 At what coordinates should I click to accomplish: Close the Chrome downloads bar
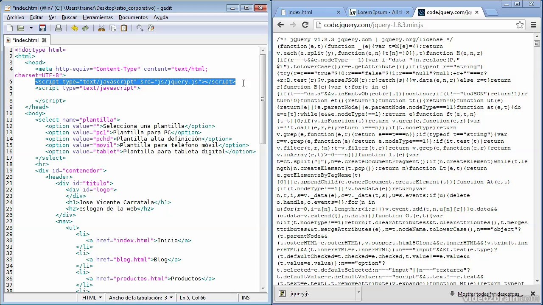[x=533, y=294]
